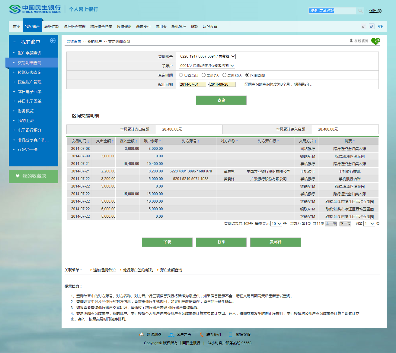
Task: Expand the 子账户 sub-account dropdown
Action: coord(207,66)
